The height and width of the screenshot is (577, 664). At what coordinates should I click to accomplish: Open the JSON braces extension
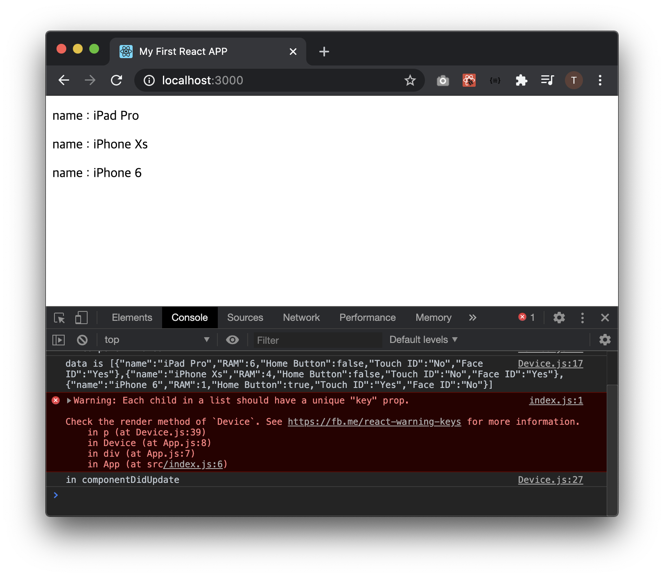pos(495,81)
